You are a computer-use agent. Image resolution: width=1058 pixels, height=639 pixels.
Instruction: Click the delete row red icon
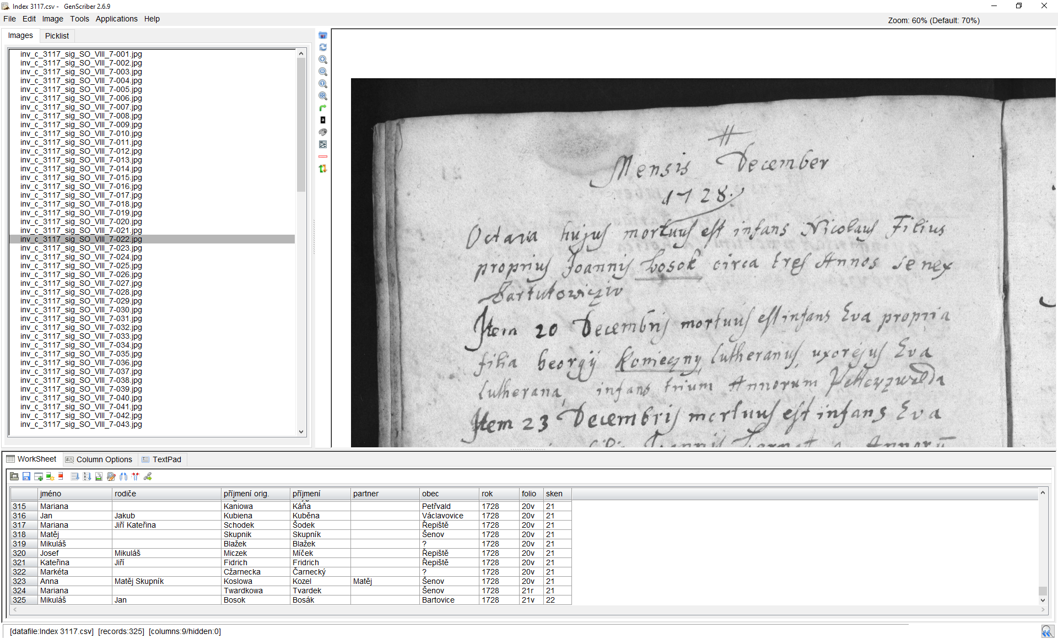coord(61,476)
